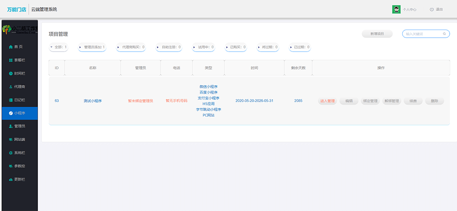
Task: Click the 小二胡工作室 logo
Action: point(20,29)
